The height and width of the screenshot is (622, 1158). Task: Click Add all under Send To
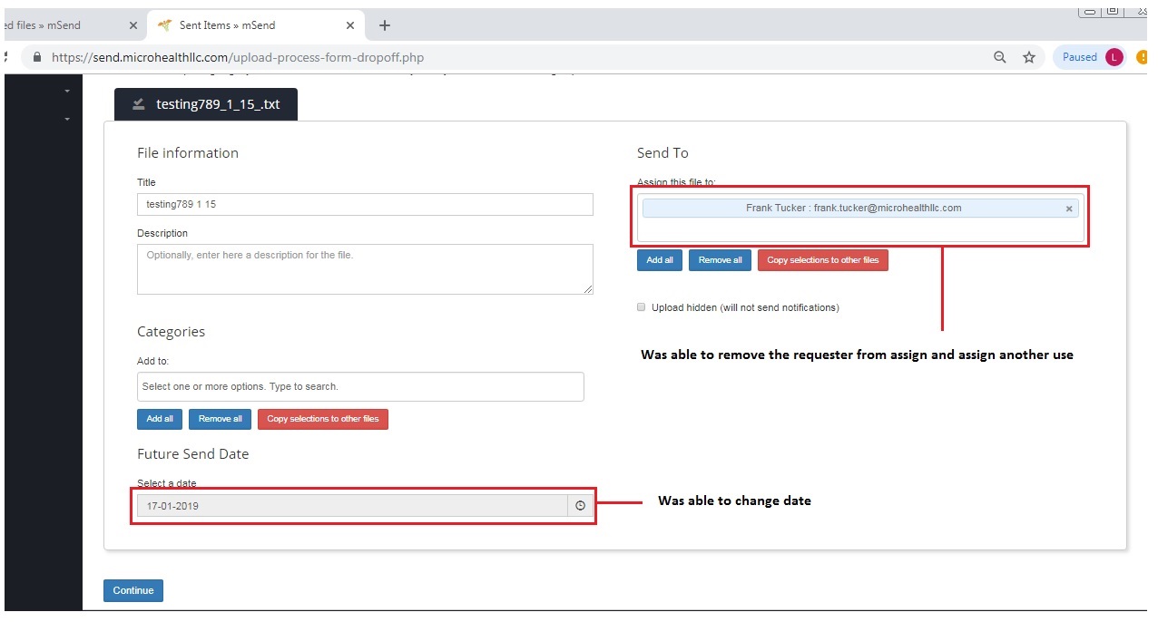[659, 260]
